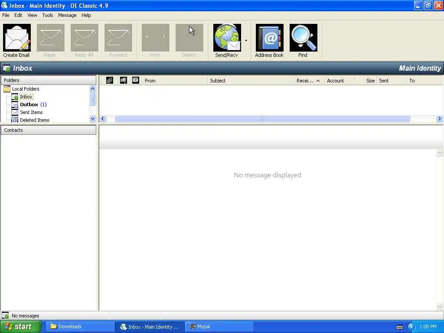
Task: Open the Edit menu
Action: (18, 15)
